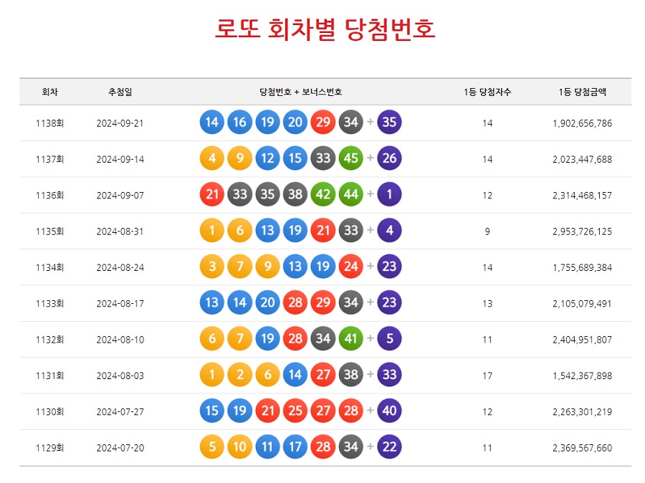This screenshot has width=645, height=483.
Task: Click red ball 27 in draw 1131
Action: [322, 374]
